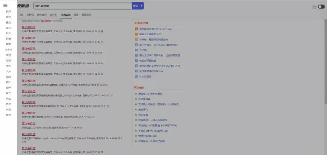
Task: Select 其他 in the sidebar
Action: pyautogui.click(x=8, y=109)
